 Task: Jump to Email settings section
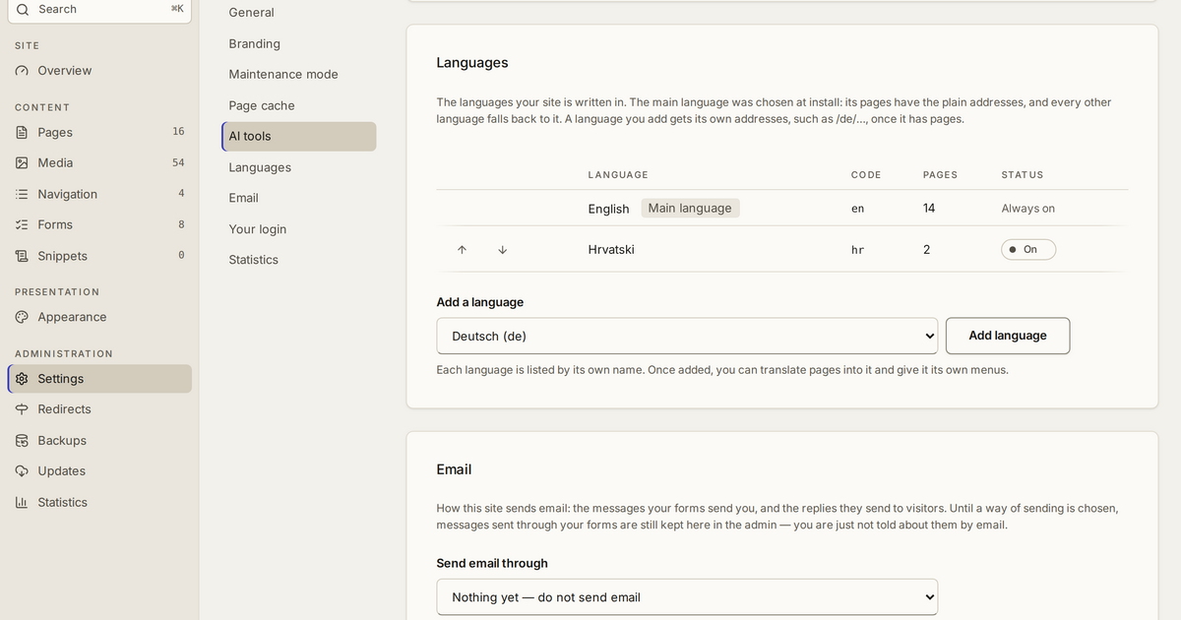coord(299,198)
